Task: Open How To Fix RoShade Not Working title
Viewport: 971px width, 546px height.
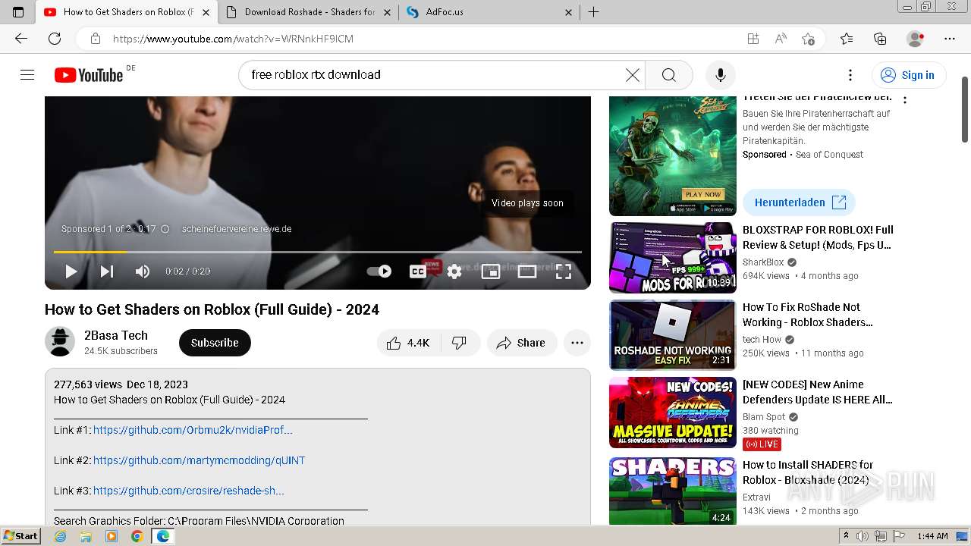Action: click(x=808, y=315)
